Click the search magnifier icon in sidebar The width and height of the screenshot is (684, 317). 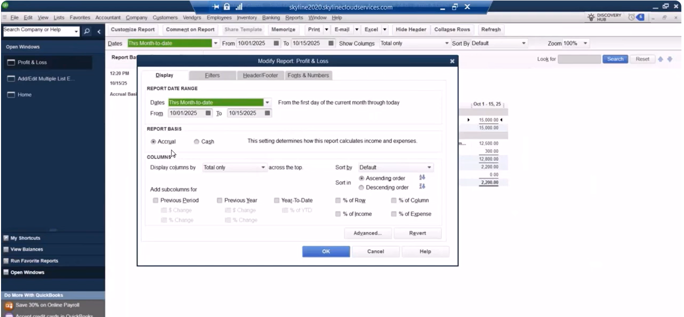[x=87, y=32]
